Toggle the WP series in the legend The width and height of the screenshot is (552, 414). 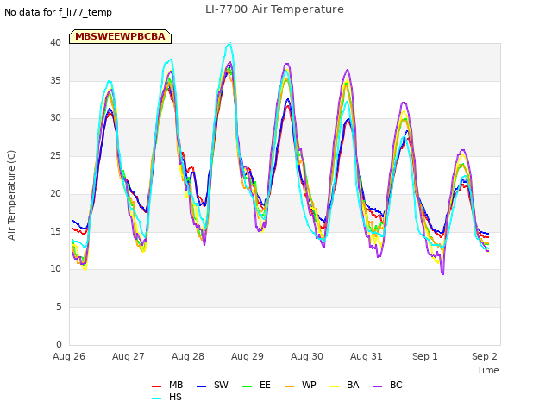301,386
